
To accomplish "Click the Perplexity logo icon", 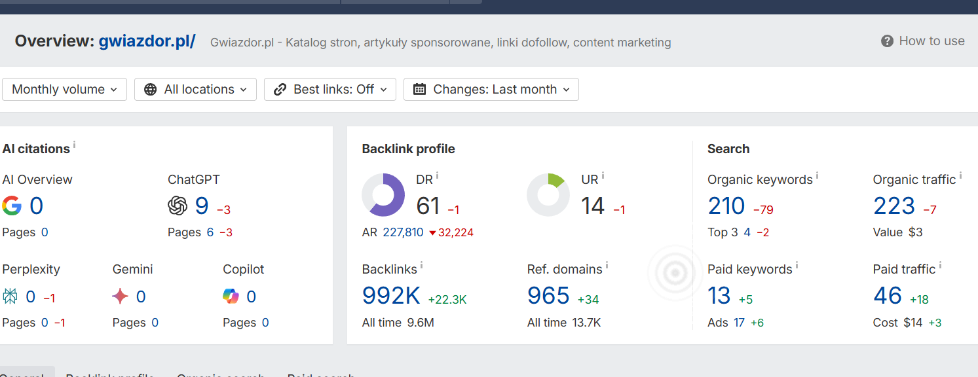I will coord(10,297).
